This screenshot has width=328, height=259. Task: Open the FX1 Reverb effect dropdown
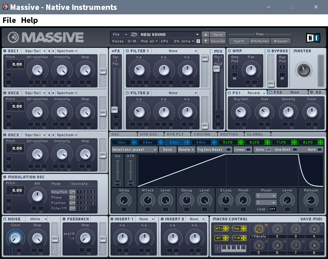(256, 93)
